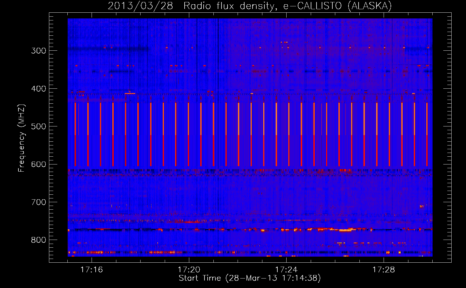Click the 17:24 time tick label
Viewport: 466px width, 288px height.
pyautogui.click(x=286, y=270)
